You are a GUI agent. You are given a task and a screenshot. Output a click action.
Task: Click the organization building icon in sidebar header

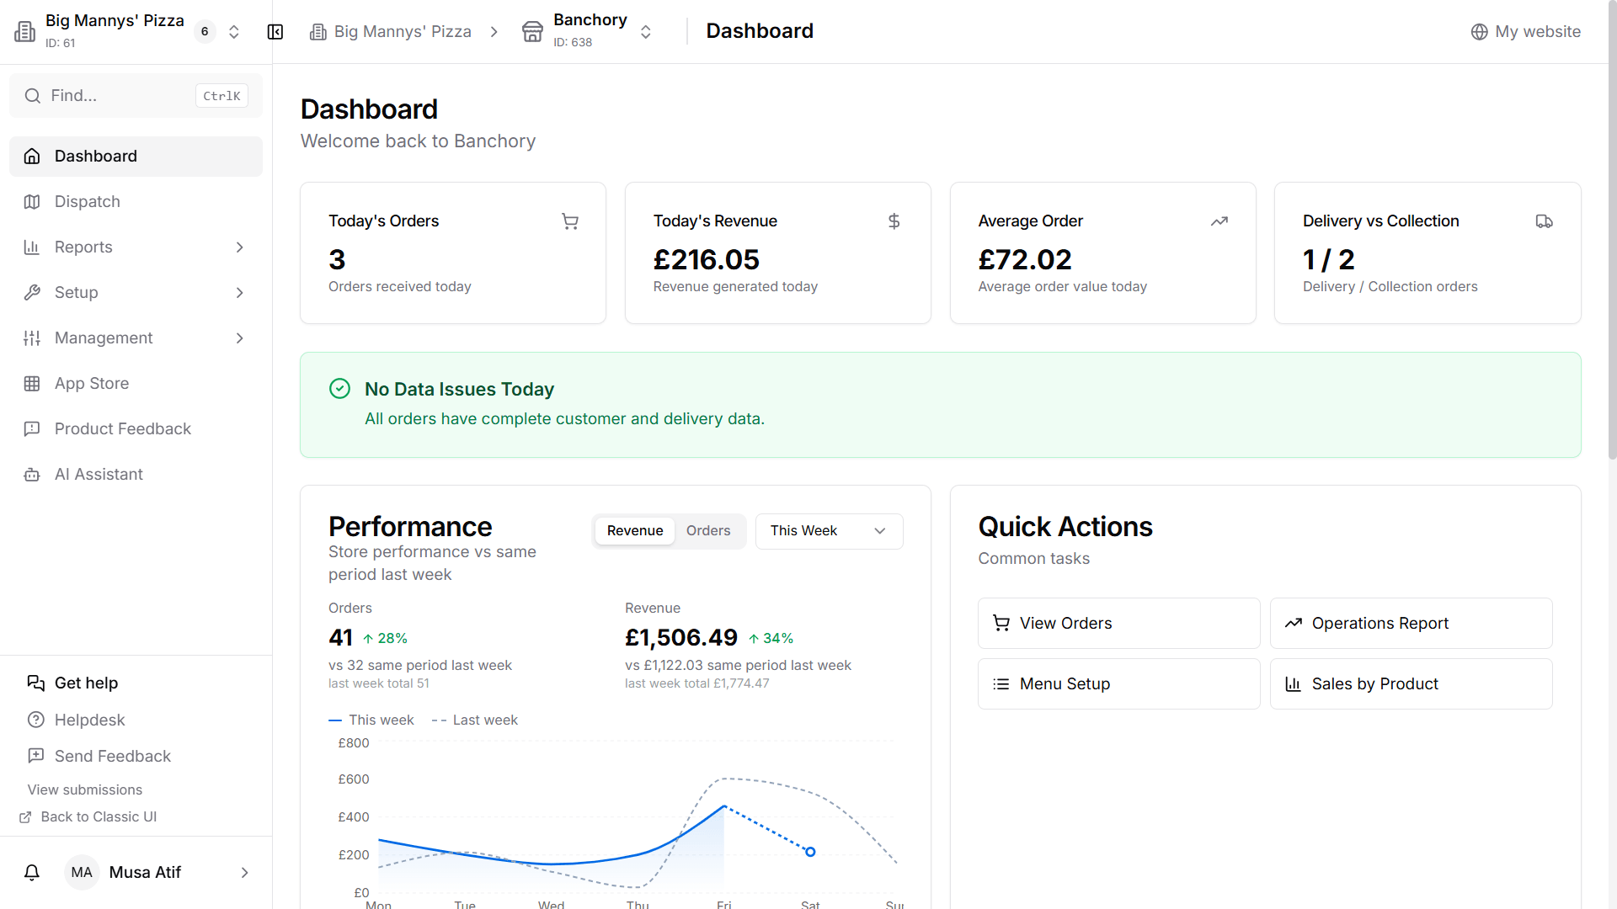25,32
